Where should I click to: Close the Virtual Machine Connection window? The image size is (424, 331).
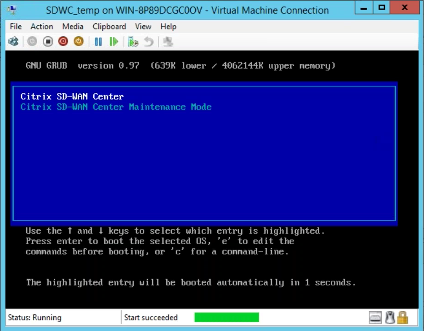point(404,8)
